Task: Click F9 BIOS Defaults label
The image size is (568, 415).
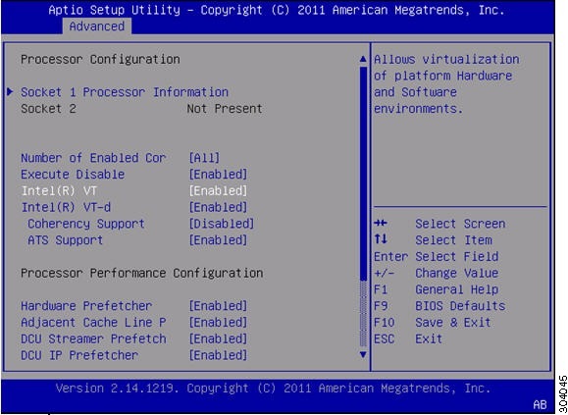Action: 439,306
